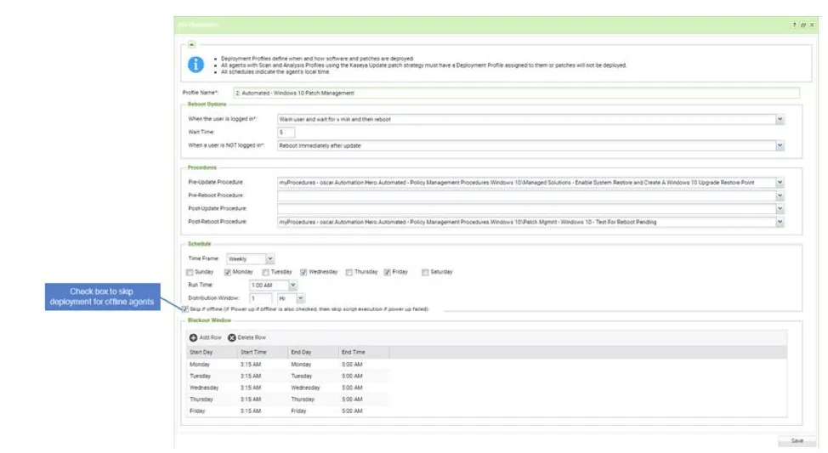Check the Sunday checkbox
Image resolution: width=828 pixels, height=453 pixels.
coord(190,272)
